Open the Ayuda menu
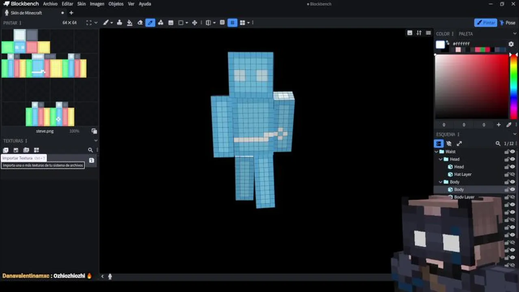519x292 pixels. pyautogui.click(x=145, y=4)
